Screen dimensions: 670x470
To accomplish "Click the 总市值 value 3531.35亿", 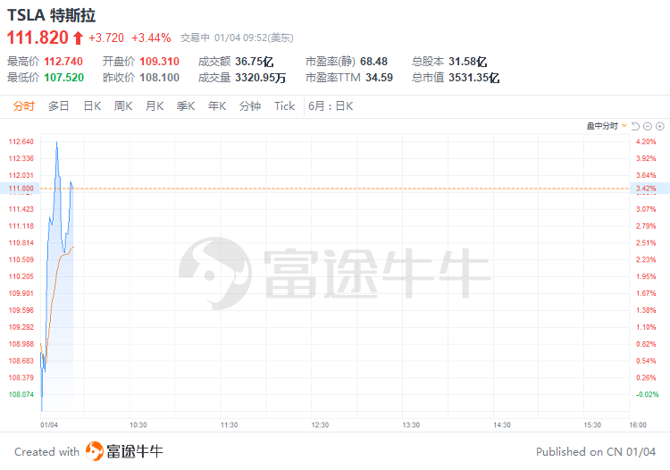I will point(473,78).
